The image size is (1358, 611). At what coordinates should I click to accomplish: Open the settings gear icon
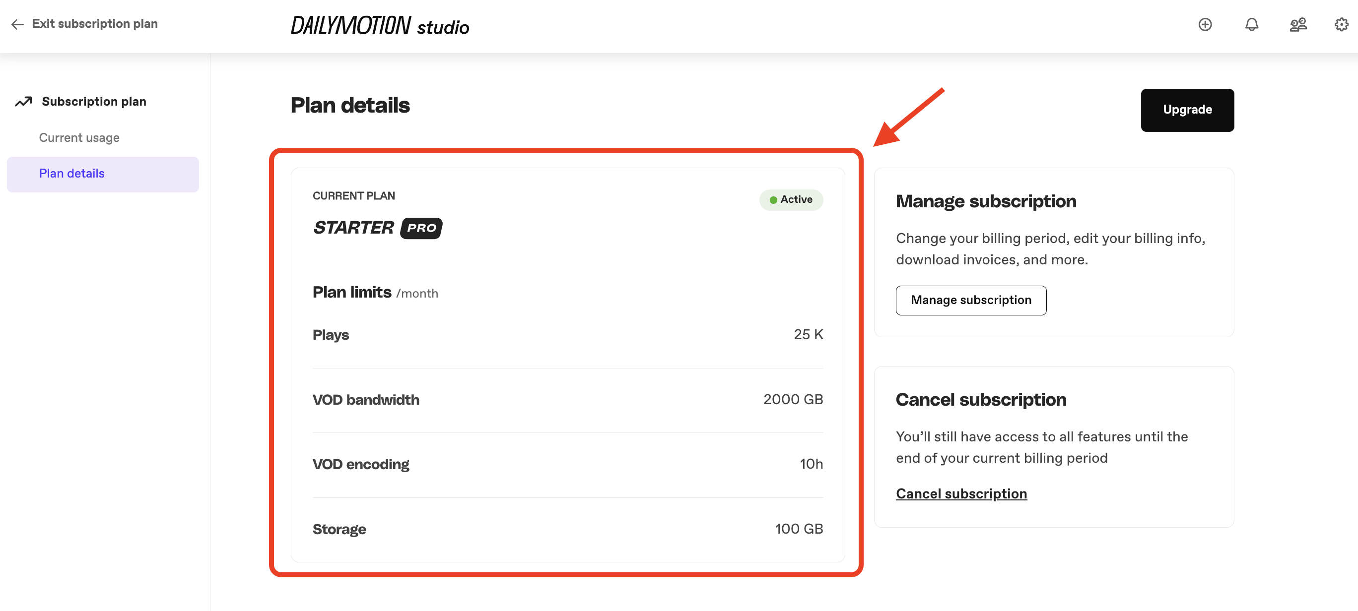1341,24
